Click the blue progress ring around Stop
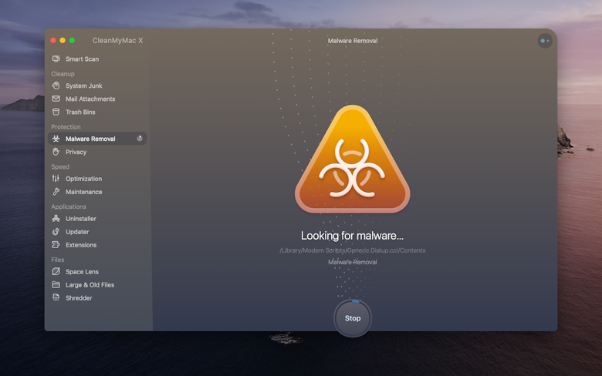 pos(356,301)
